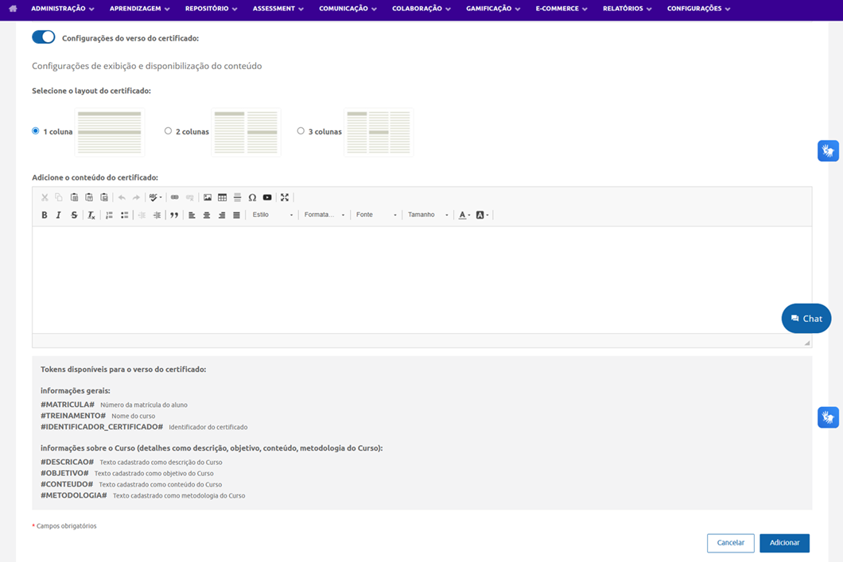Click inside the certificate content text area
This screenshot has width=843, height=562.
[x=422, y=279]
